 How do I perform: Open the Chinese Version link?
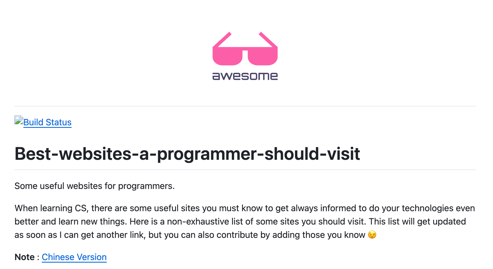click(74, 257)
